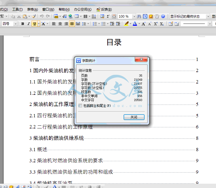Click the table eraser icon
216x188 pixels.
point(177,24)
